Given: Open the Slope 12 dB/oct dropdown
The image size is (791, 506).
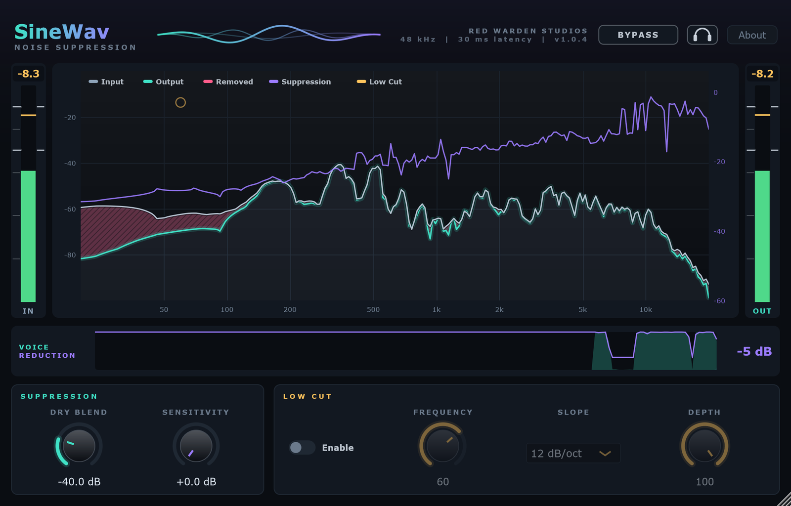Looking at the screenshot, I should point(573,453).
